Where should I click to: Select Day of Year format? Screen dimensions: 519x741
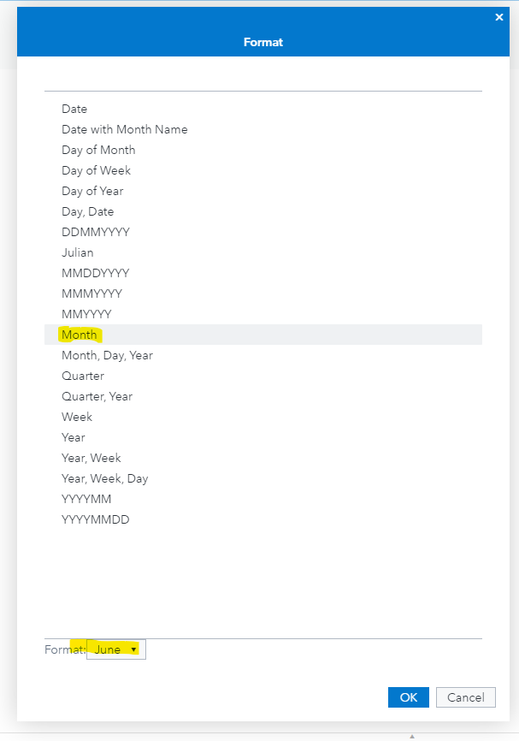[x=94, y=191]
